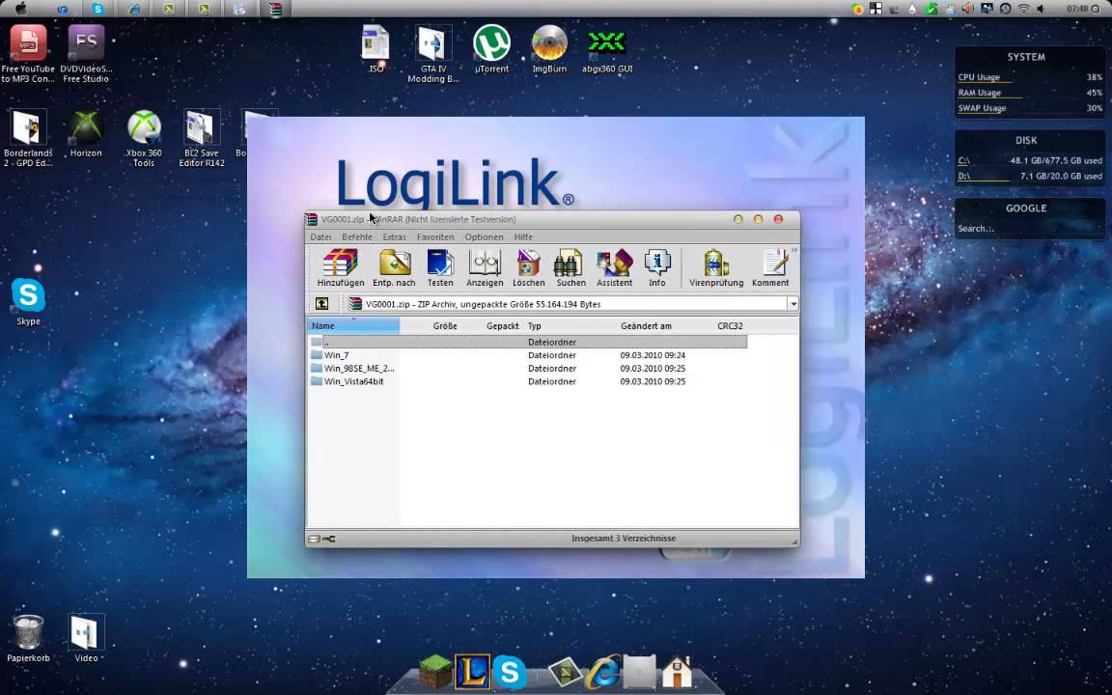Click the C:\ disk entry in widget

point(1030,161)
